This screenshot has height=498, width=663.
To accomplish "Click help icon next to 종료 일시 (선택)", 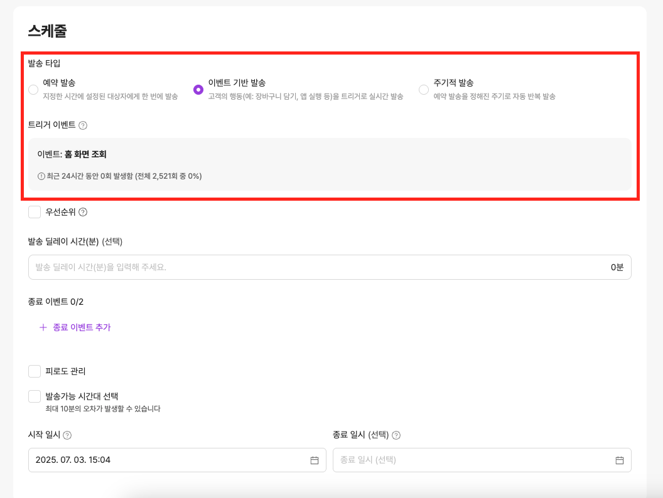I will point(396,435).
